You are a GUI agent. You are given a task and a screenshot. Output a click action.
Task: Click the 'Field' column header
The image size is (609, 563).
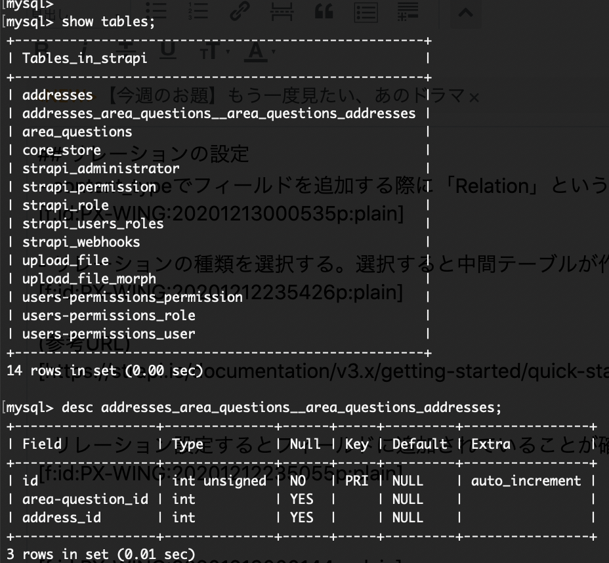[x=41, y=444]
